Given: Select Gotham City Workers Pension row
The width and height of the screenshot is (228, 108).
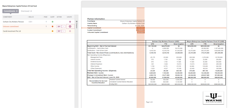Looking at the screenshot, I should click(x=39, y=22).
